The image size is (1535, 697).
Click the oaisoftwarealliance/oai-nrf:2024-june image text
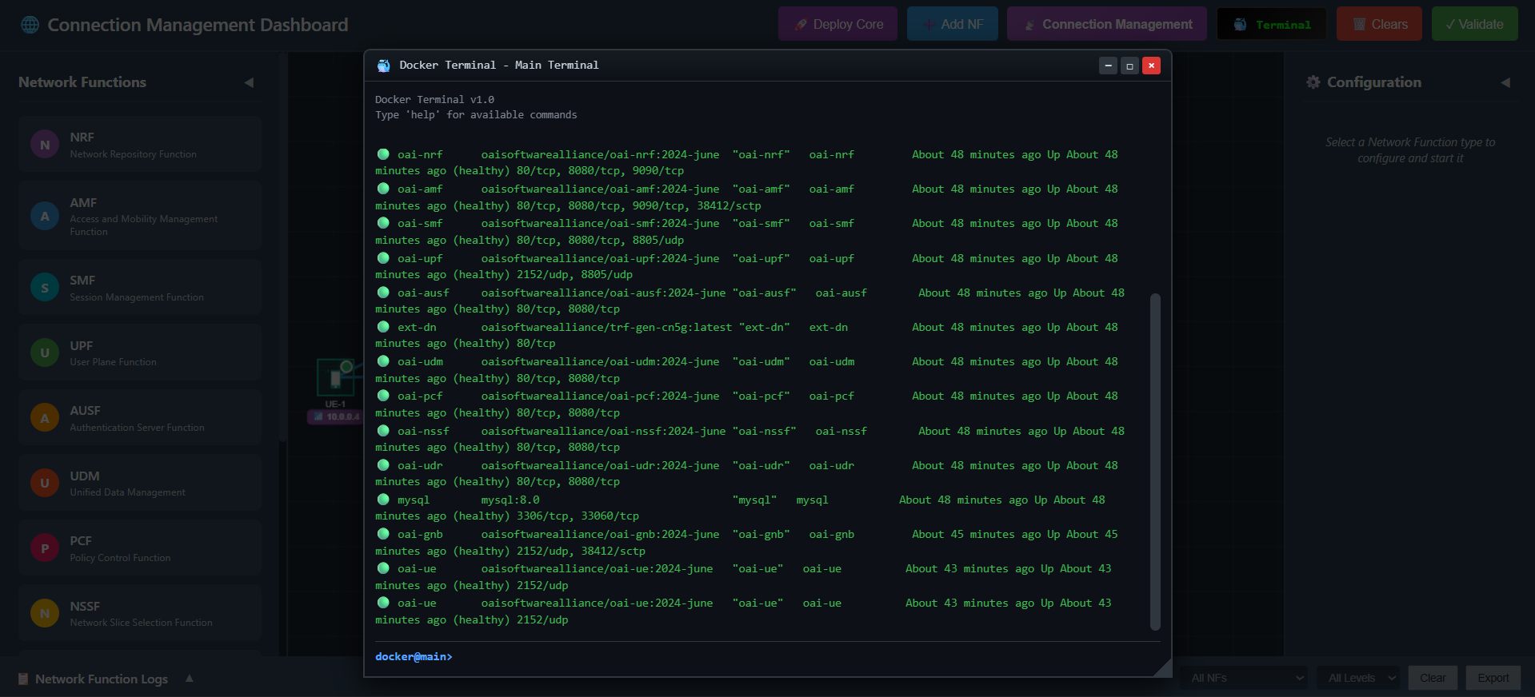coord(600,154)
